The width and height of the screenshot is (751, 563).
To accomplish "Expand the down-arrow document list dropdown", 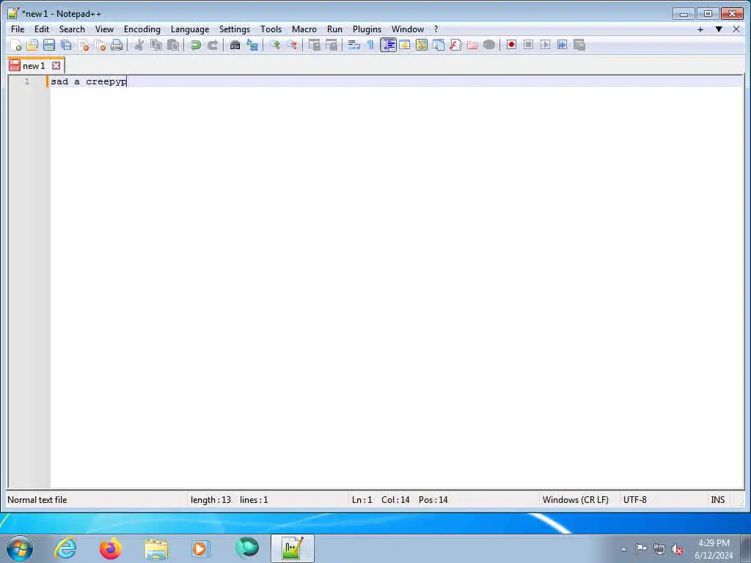I will click(719, 29).
